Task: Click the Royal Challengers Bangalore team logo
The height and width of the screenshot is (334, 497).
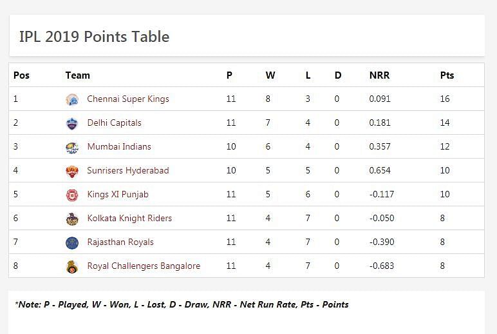Action: tap(72, 266)
